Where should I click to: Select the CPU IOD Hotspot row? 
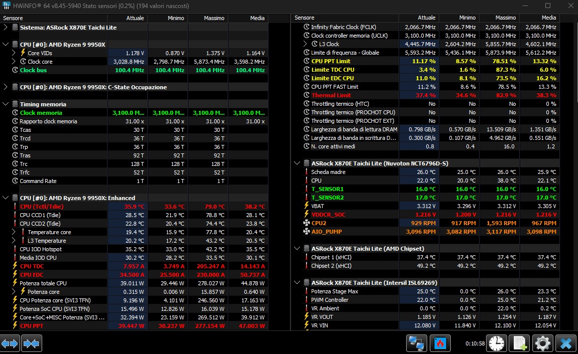coord(134,249)
